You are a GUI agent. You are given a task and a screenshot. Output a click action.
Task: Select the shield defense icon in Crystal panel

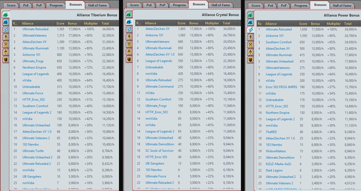pyautogui.click(x=129, y=59)
